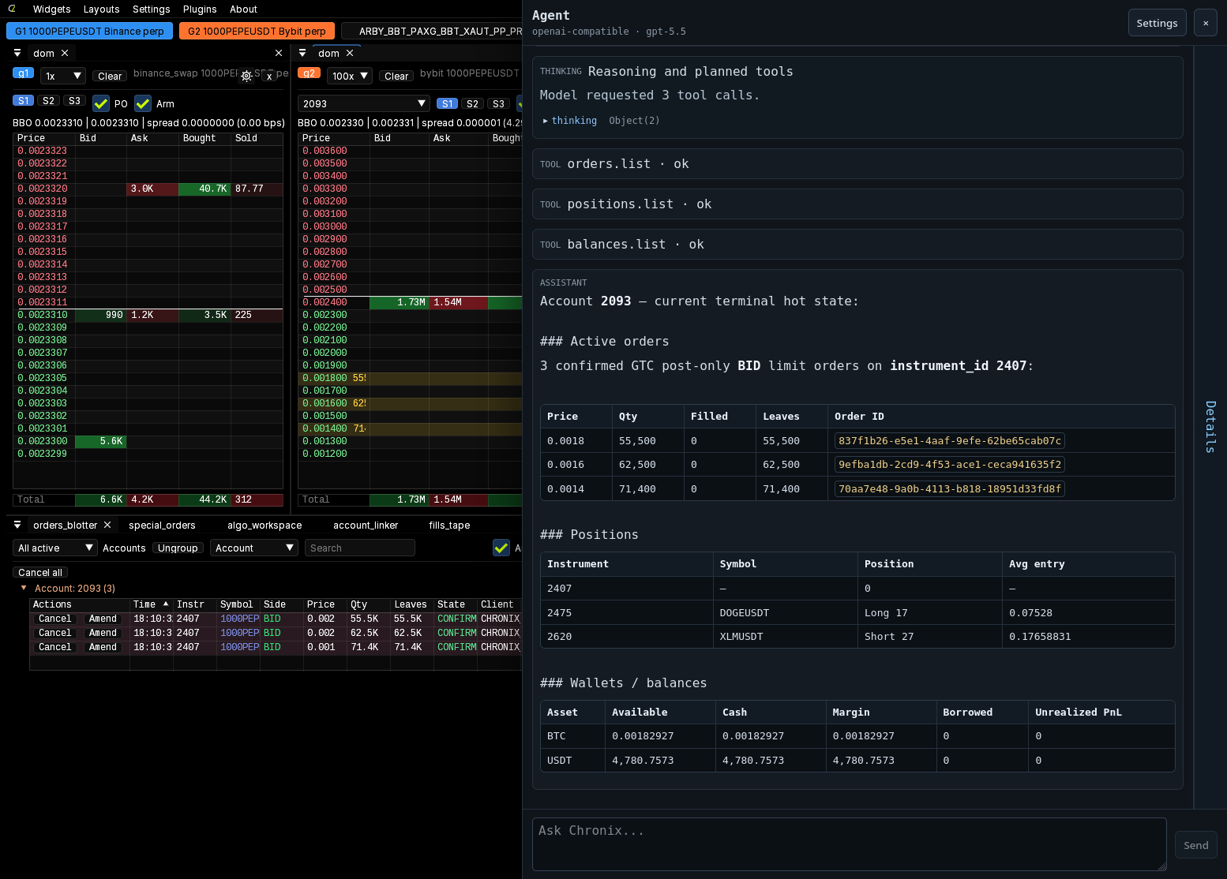The width and height of the screenshot is (1227, 879).
Task: Switch to ARBY_BBT_PAXG_BBT_XAUT tab
Action: point(432,31)
